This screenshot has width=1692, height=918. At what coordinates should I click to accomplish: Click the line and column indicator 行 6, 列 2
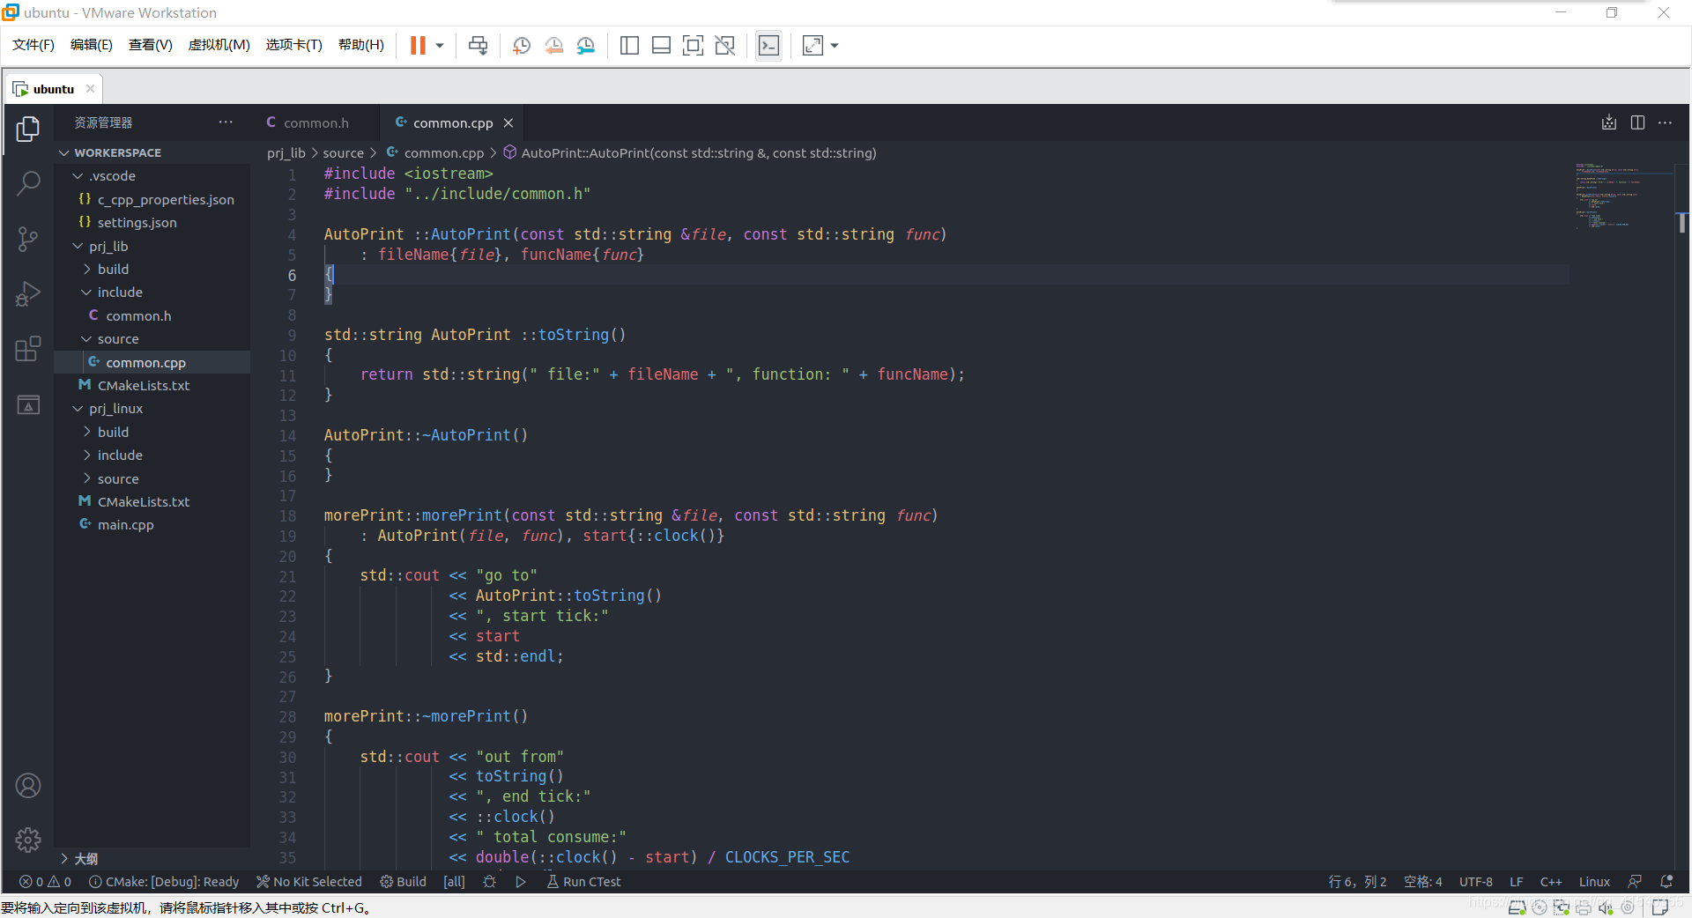pos(1357,882)
